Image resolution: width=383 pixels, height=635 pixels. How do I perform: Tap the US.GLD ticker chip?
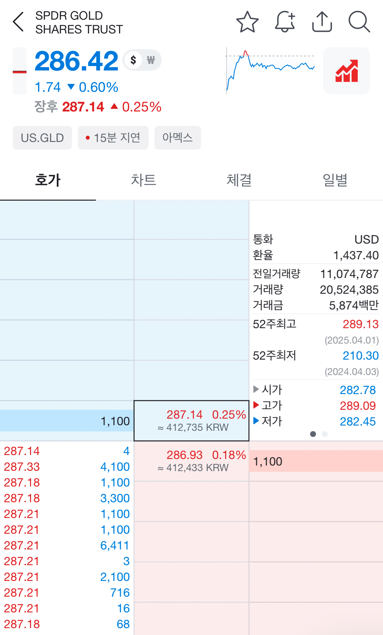tap(42, 138)
